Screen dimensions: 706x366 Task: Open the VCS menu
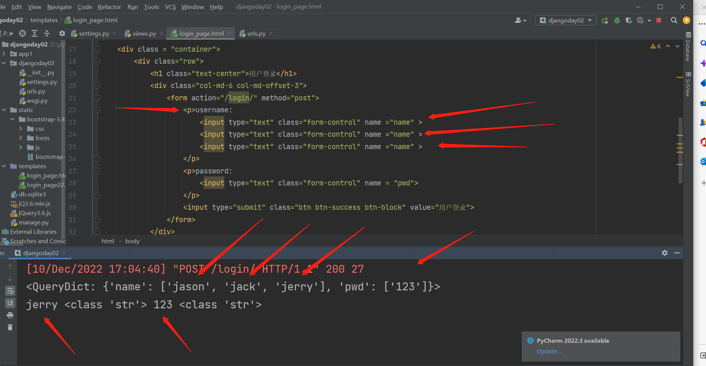coord(170,7)
